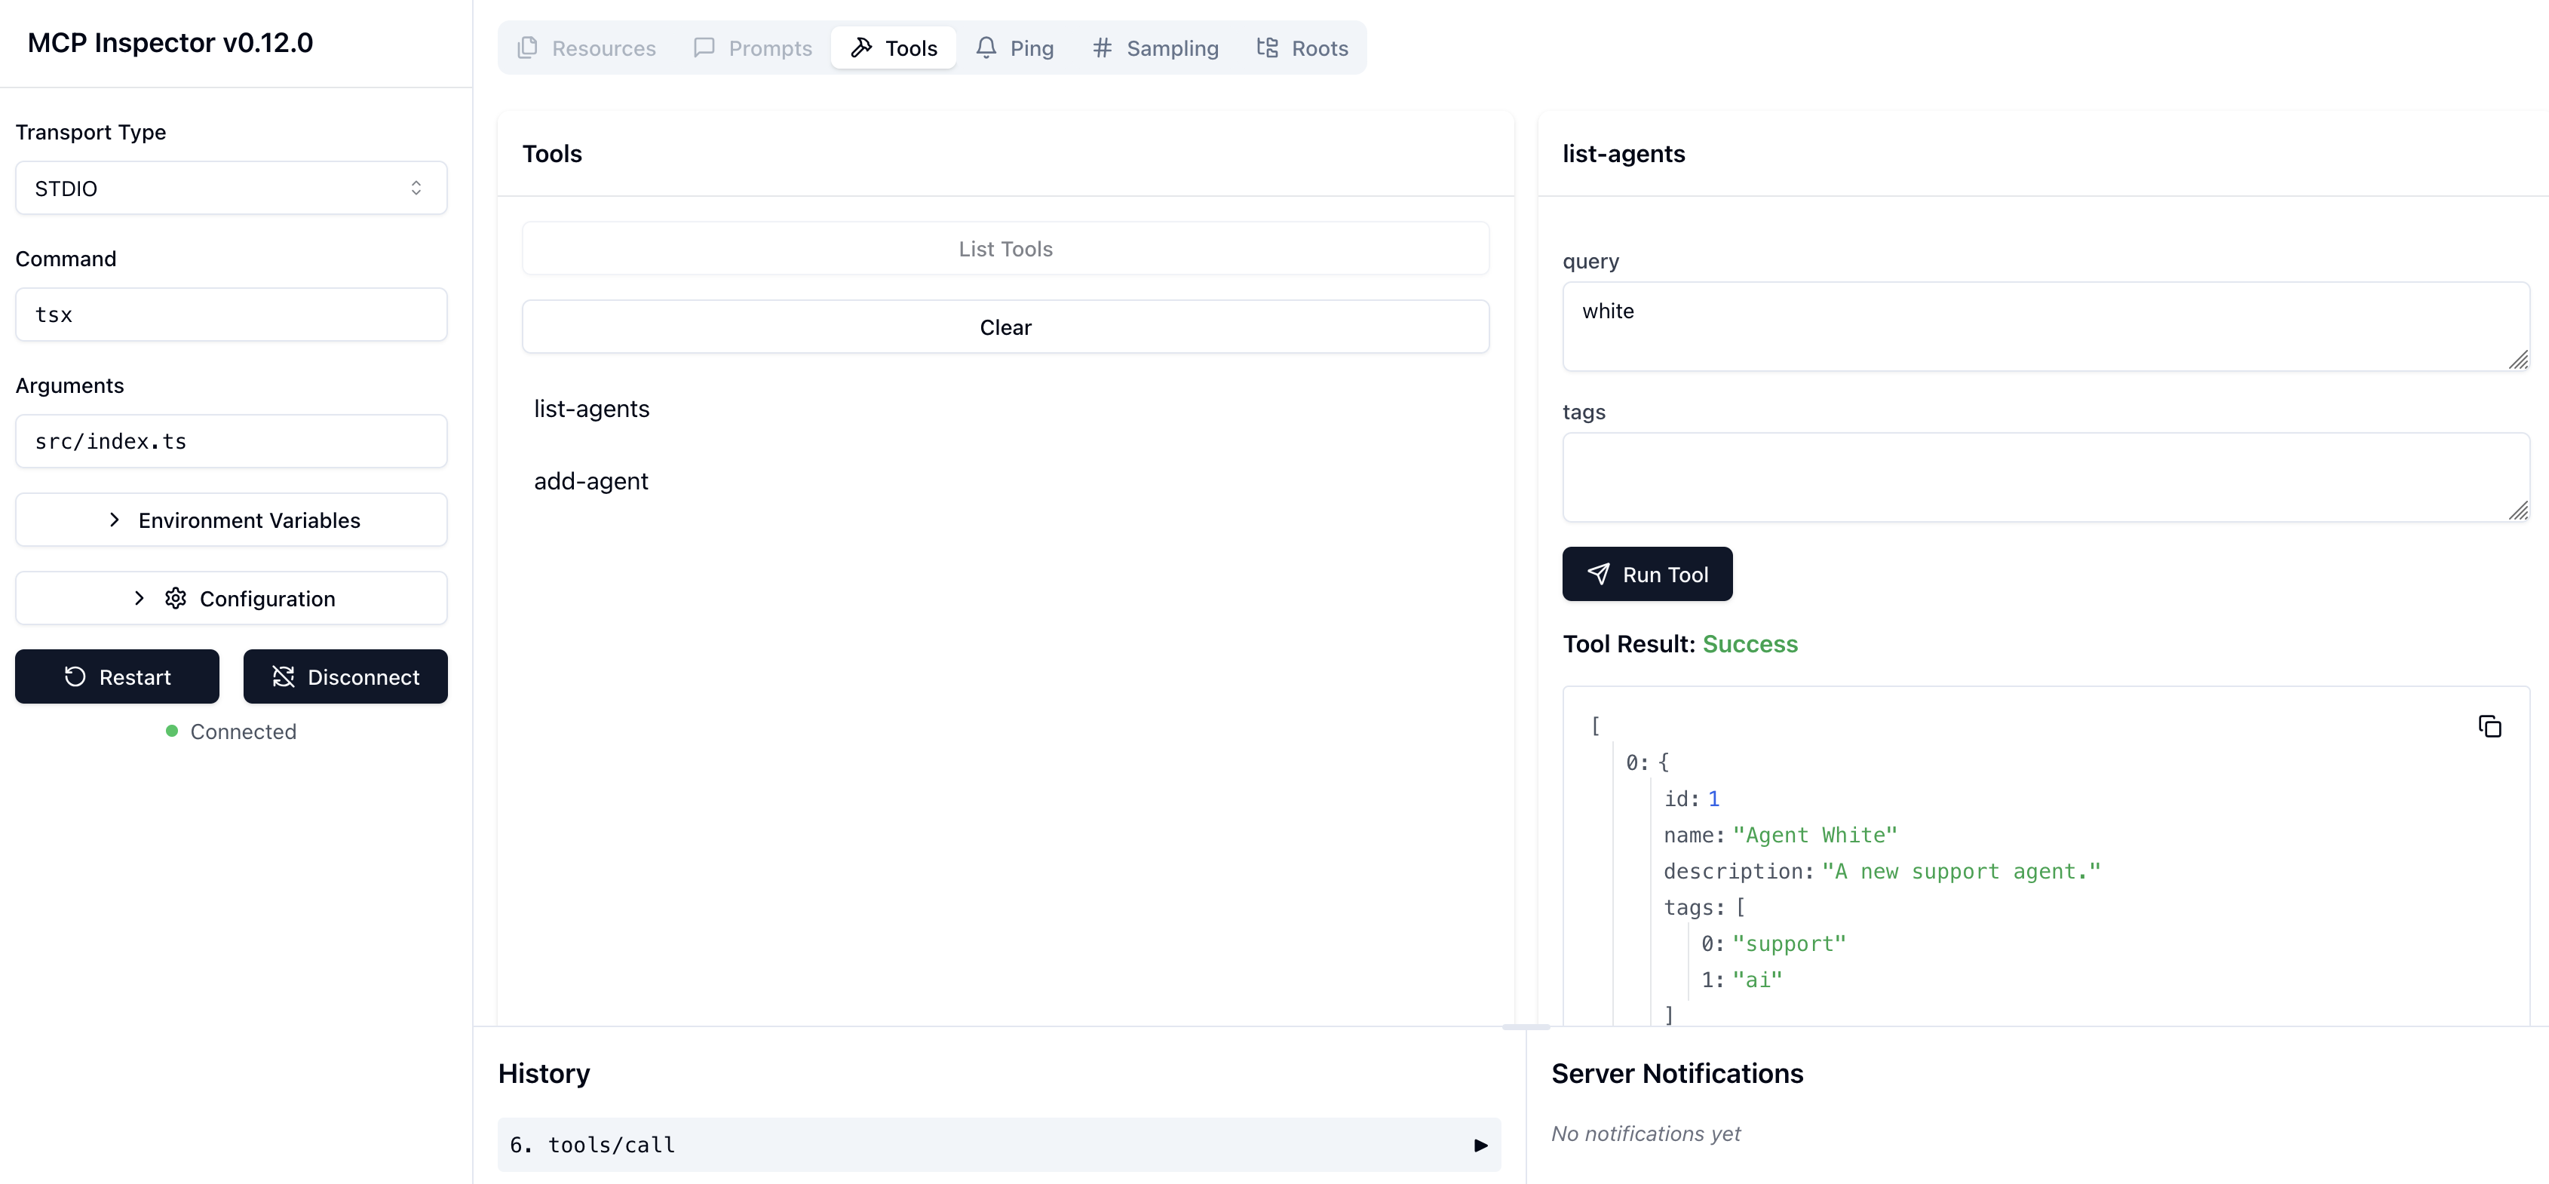Select the Tools tab
The height and width of the screenshot is (1184, 2549).
pos(894,48)
